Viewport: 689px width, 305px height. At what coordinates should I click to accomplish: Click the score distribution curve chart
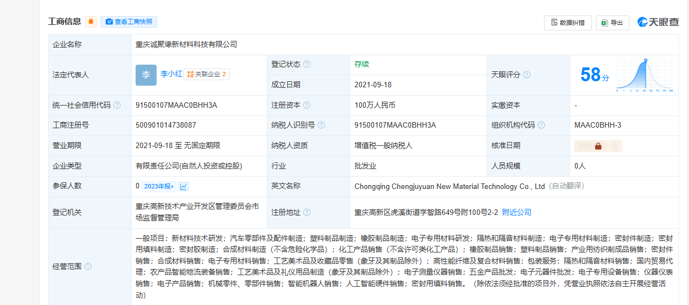[x=645, y=75]
